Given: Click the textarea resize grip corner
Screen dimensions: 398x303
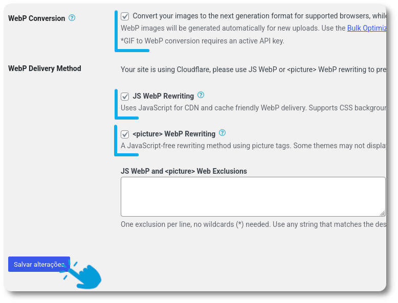Looking at the screenshot, I should (382, 213).
